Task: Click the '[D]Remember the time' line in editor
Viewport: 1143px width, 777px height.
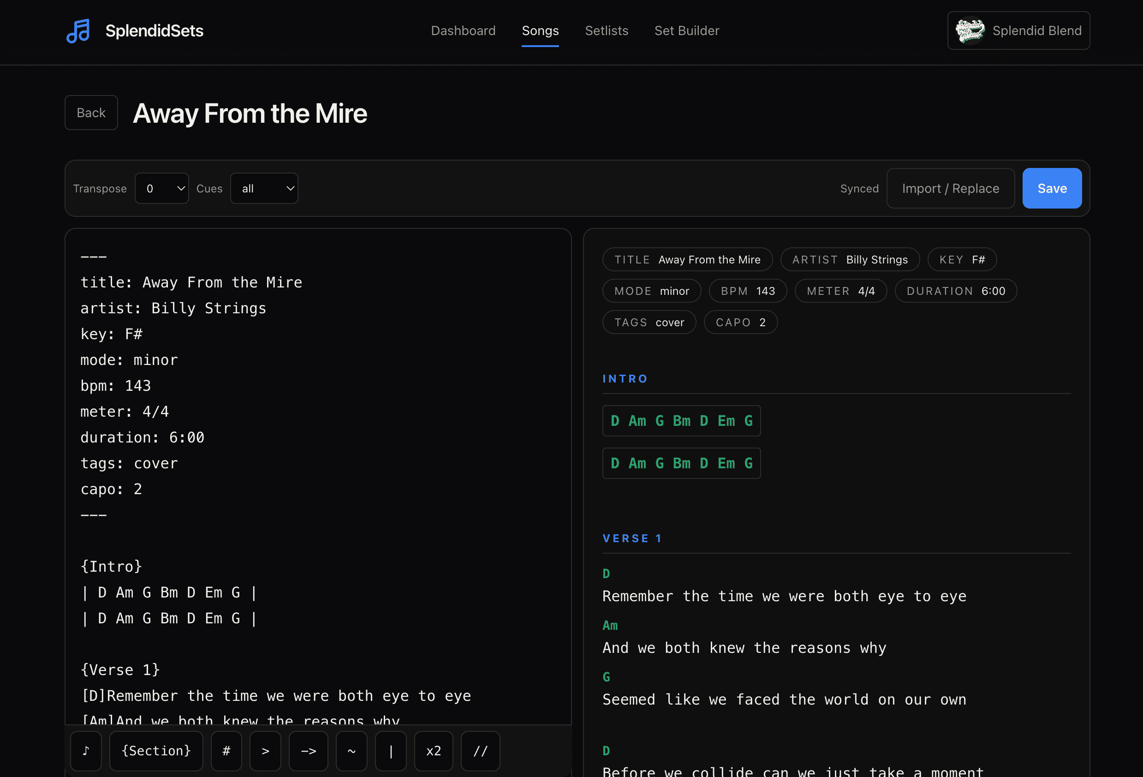Action: pyautogui.click(x=275, y=696)
